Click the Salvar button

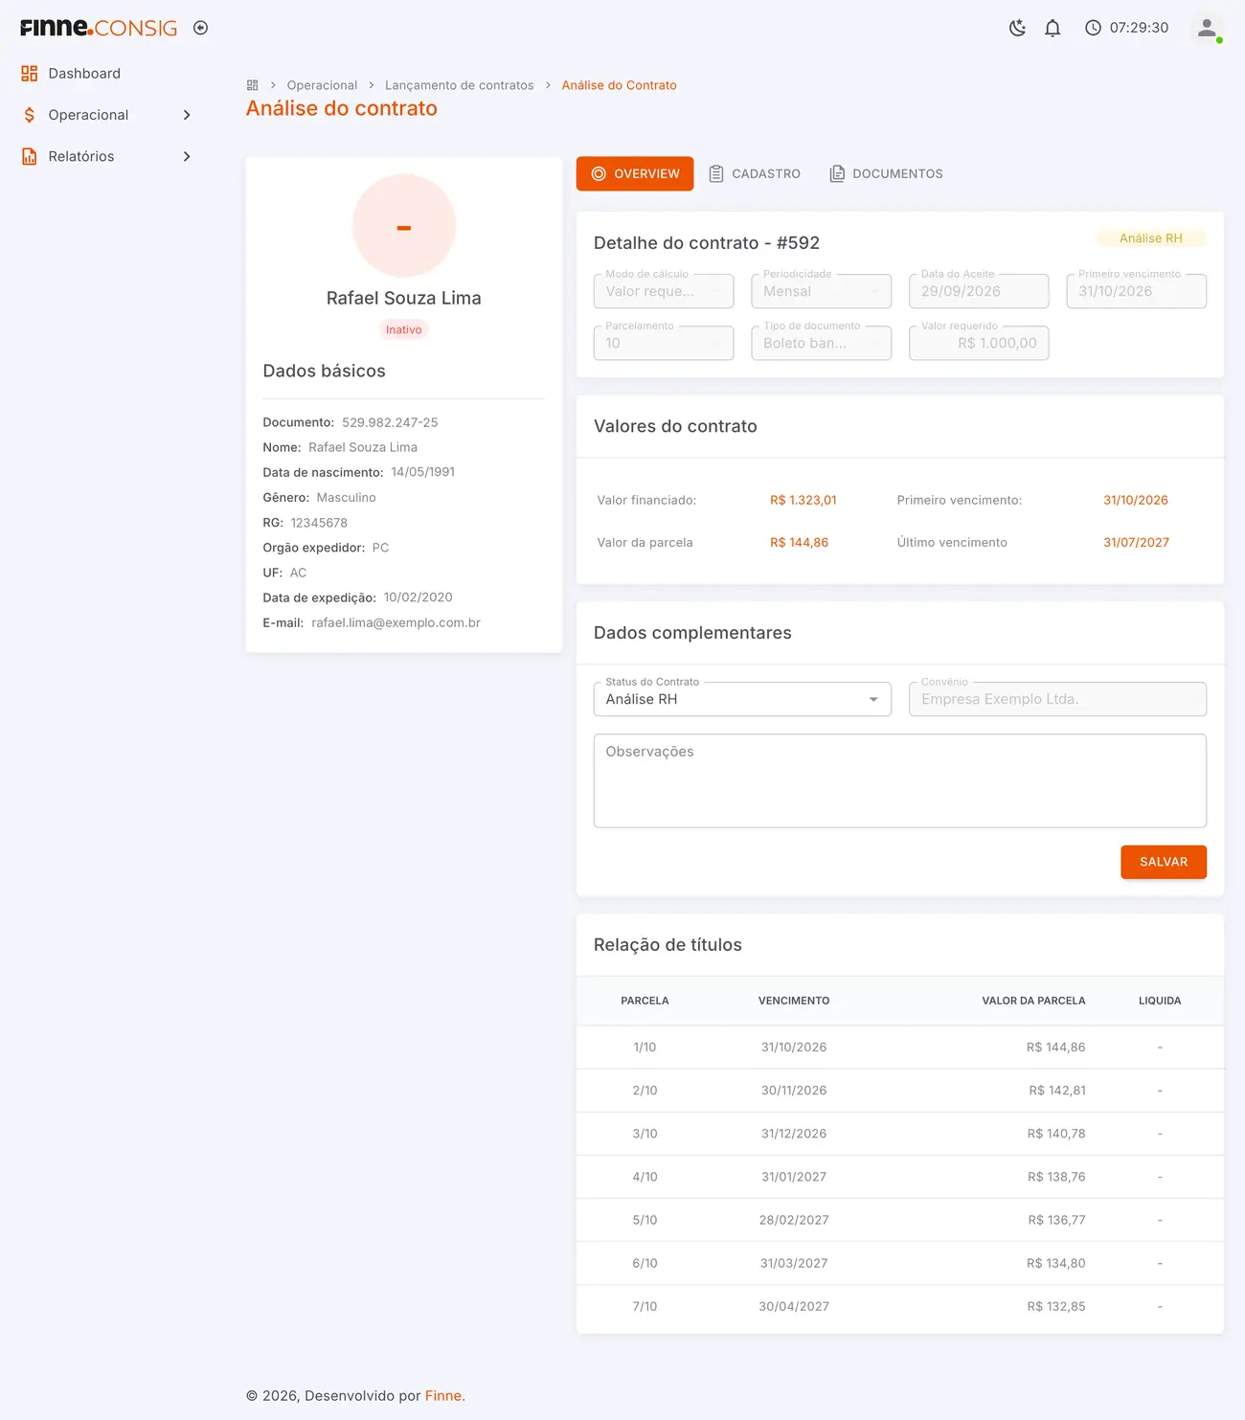[x=1164, y=862]
